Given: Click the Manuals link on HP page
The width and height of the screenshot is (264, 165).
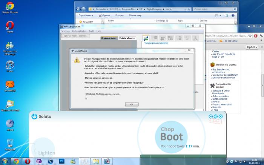Looking at the screenshot, I should (217, 107).
